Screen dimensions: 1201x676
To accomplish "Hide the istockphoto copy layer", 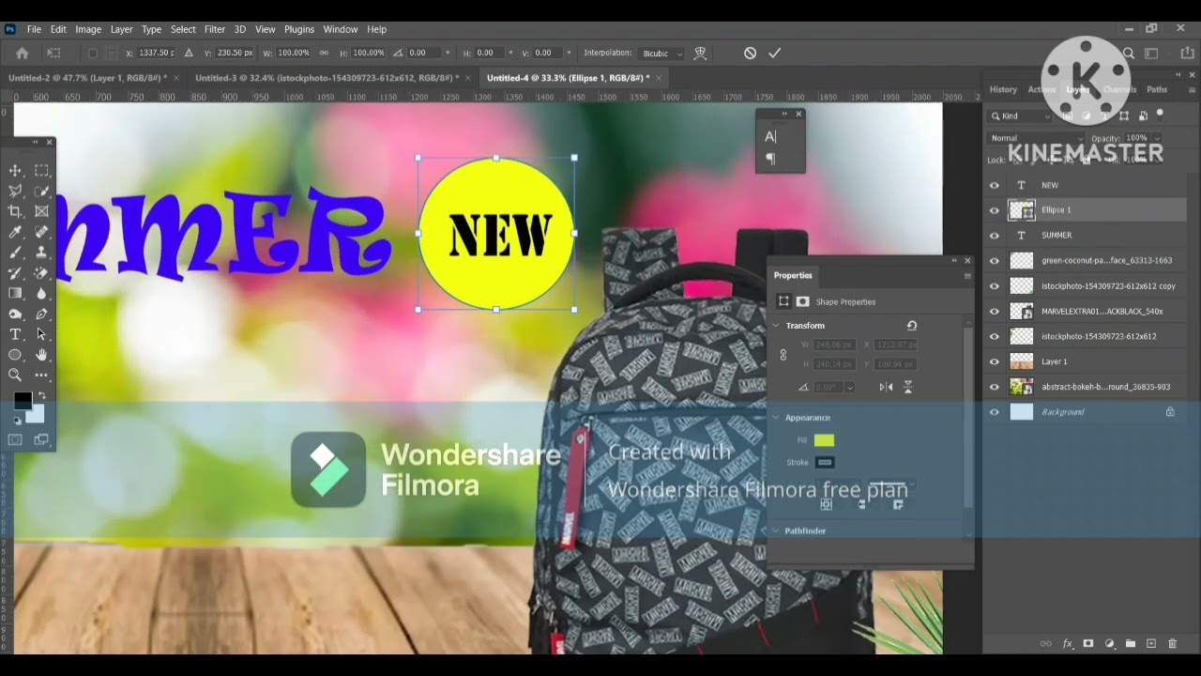I will click(x=995, y=286).
